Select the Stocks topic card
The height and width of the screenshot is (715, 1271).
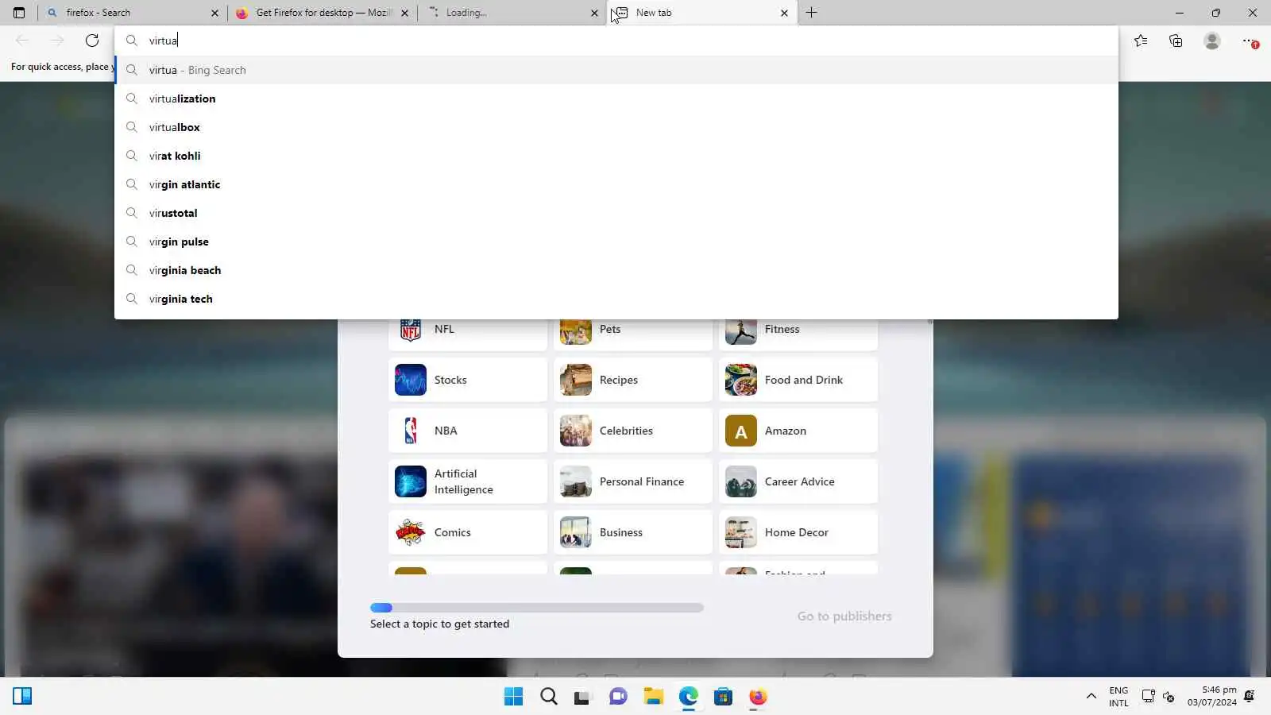[468, 380]
